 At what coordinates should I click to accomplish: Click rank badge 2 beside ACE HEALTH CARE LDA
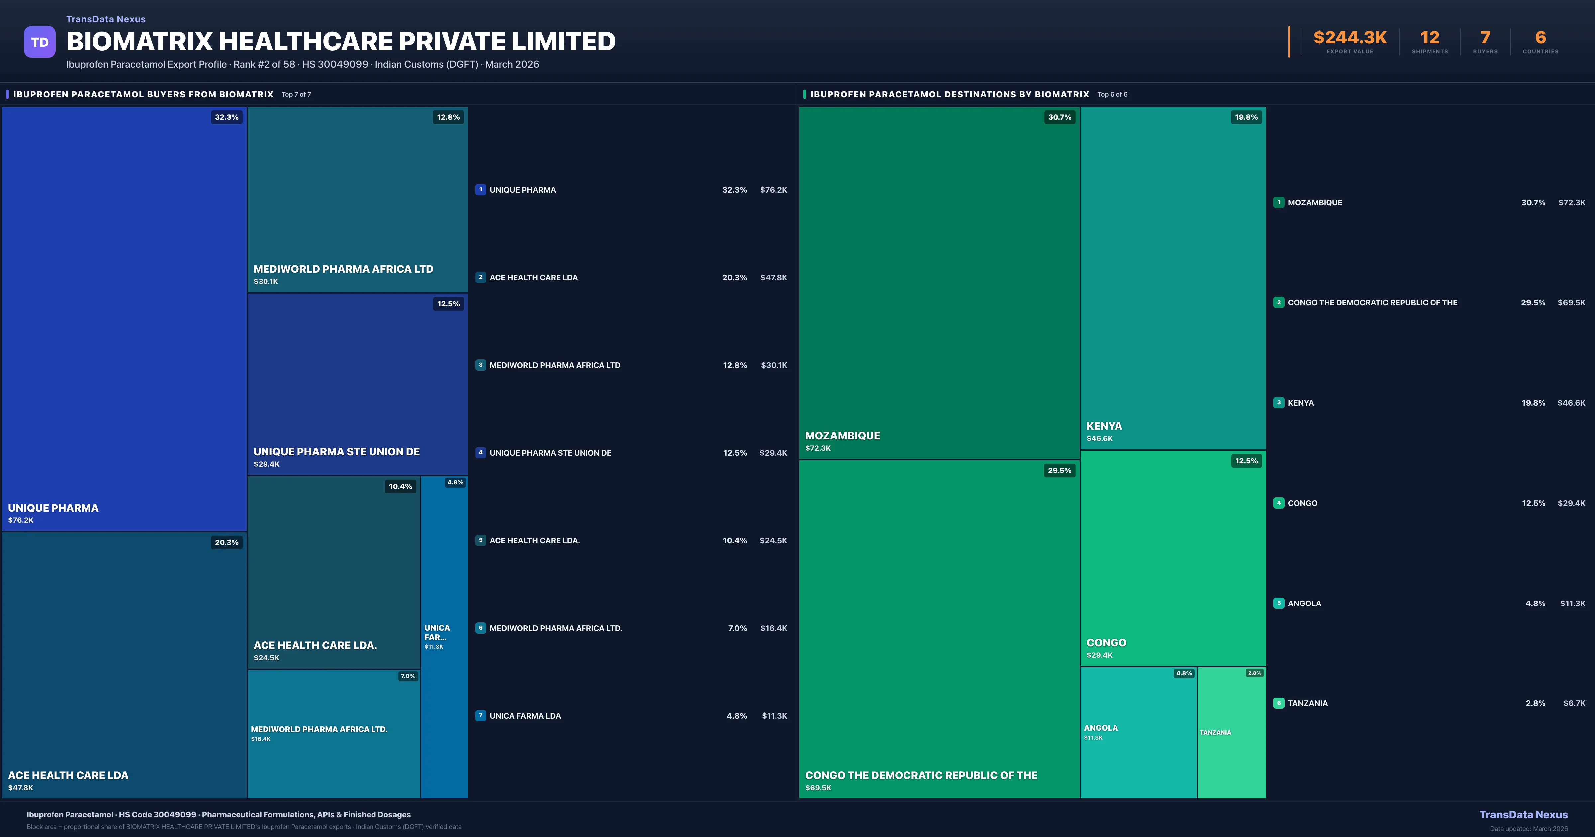[480, 277]
